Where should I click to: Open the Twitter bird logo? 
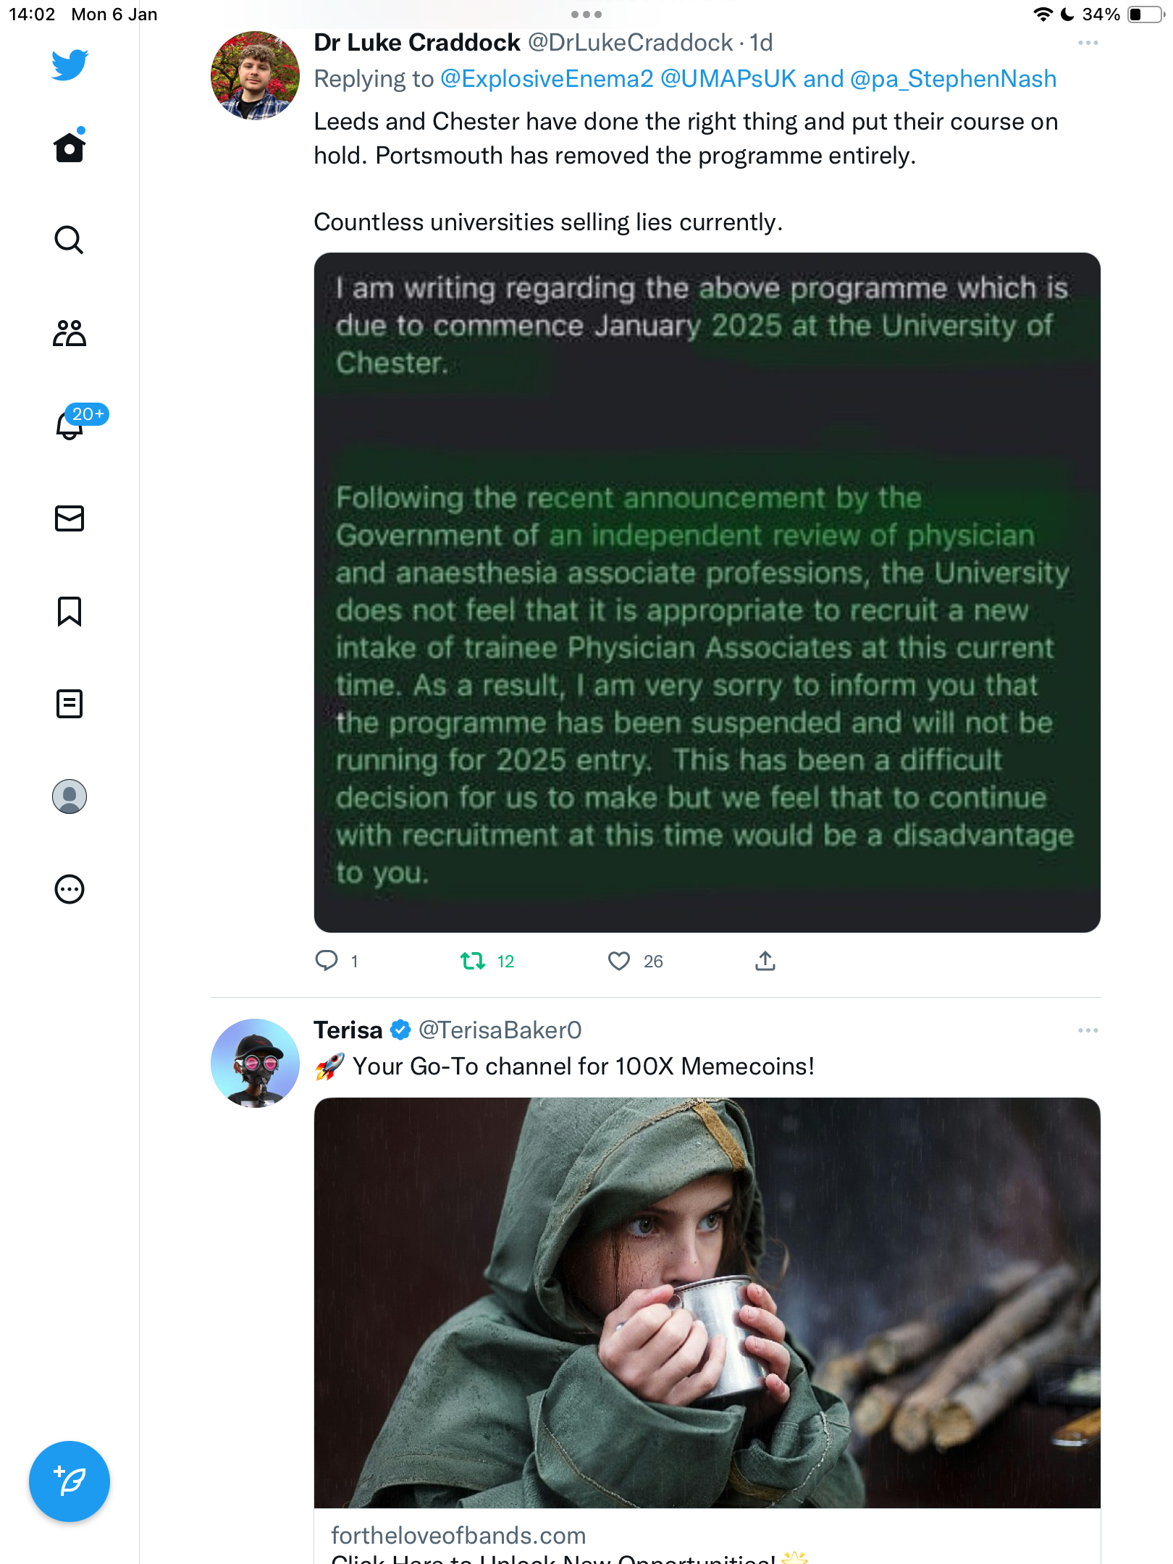[70, 64]
